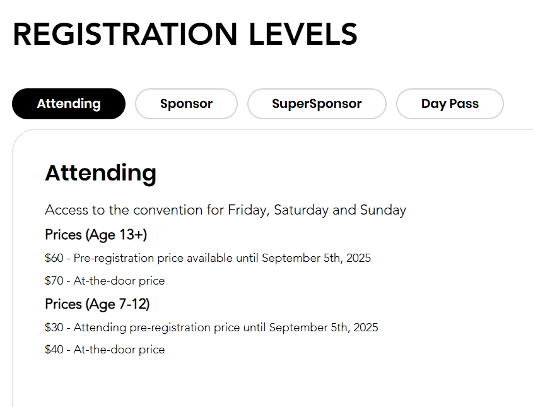Image resolution: width=533 pixels, height=407 pixels.
Task: Click the word LEVELS in page title
Action: point(303,35)
